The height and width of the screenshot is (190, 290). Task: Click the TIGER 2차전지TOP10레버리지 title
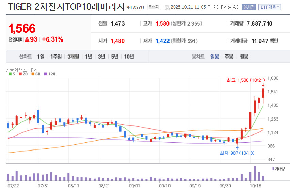(66, 7)
